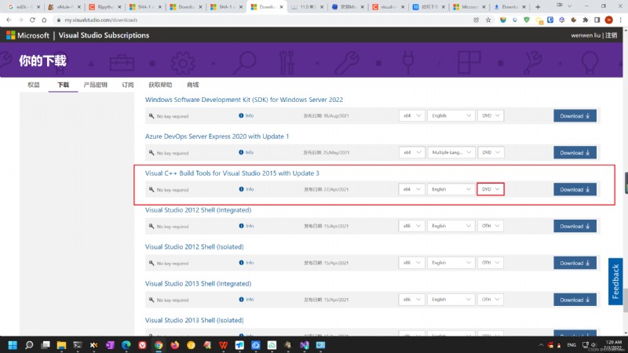This screenshot has height=353, width=628.
Task: Switch to Chrome in the taskbar
Action: click(x=159, y=345)
